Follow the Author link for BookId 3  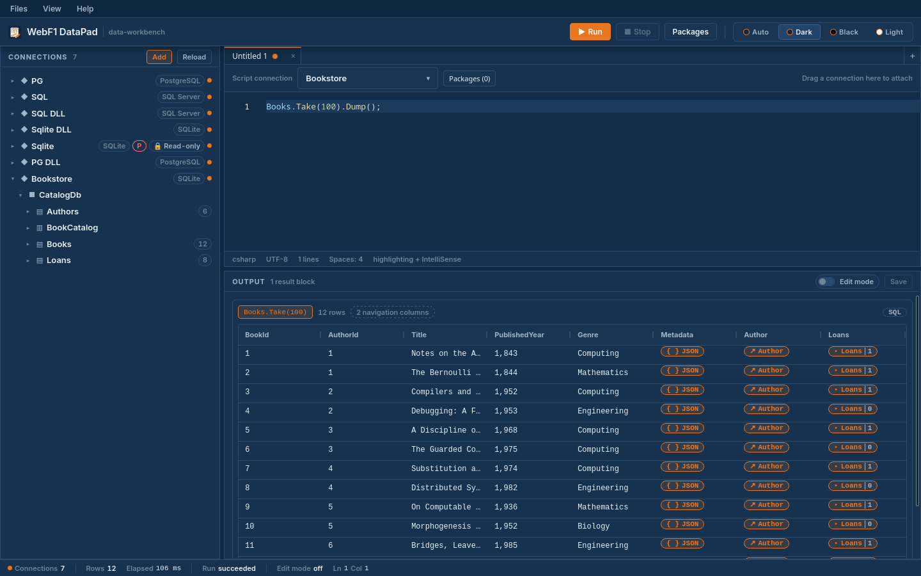click(x=766, y=390)
